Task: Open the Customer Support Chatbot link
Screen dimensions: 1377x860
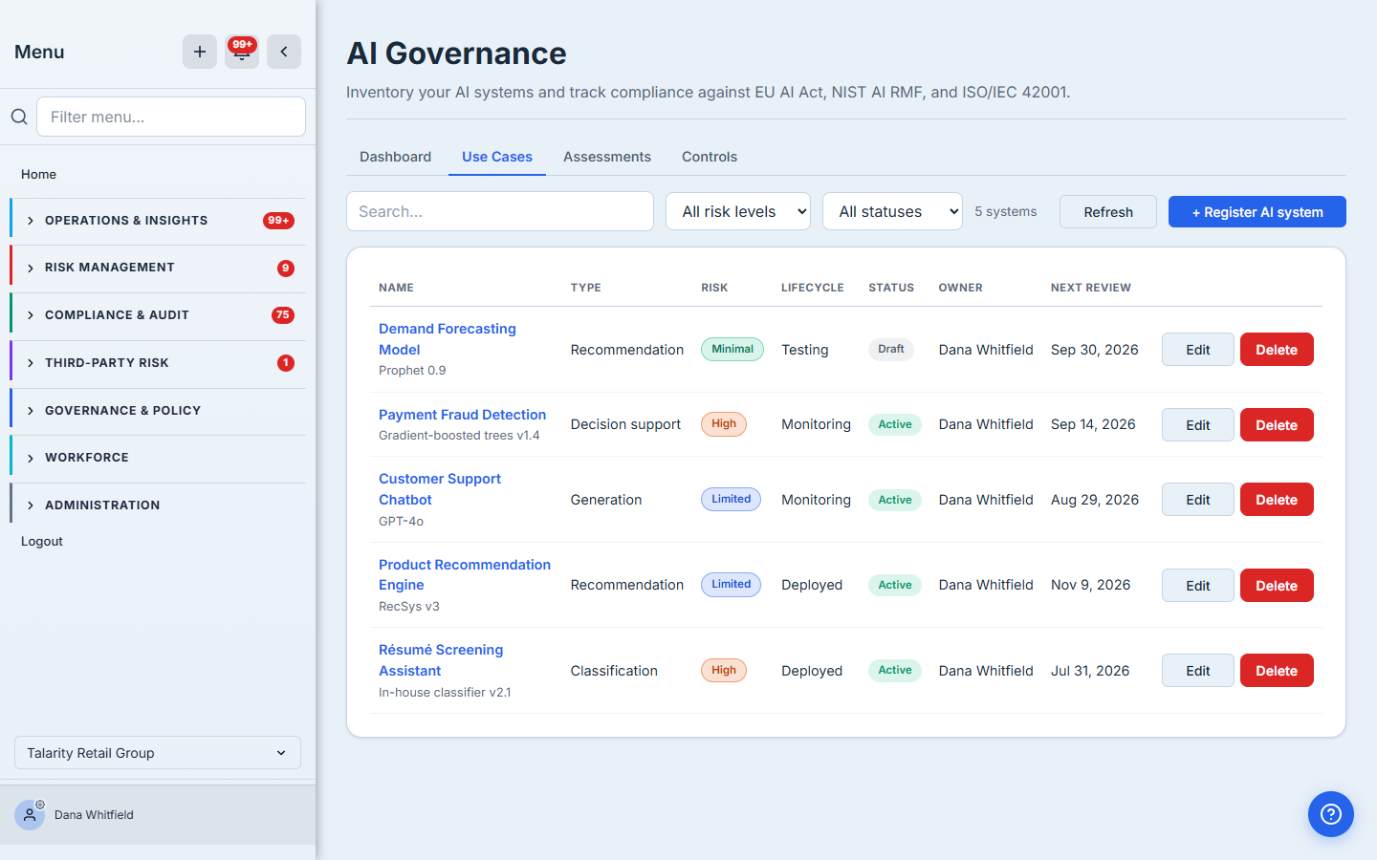Action: 440,489
